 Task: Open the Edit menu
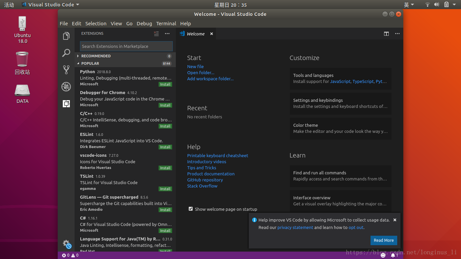[x=77, y=24]
